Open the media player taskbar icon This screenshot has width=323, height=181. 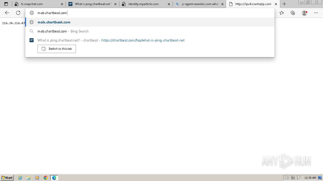coord(37,178)
